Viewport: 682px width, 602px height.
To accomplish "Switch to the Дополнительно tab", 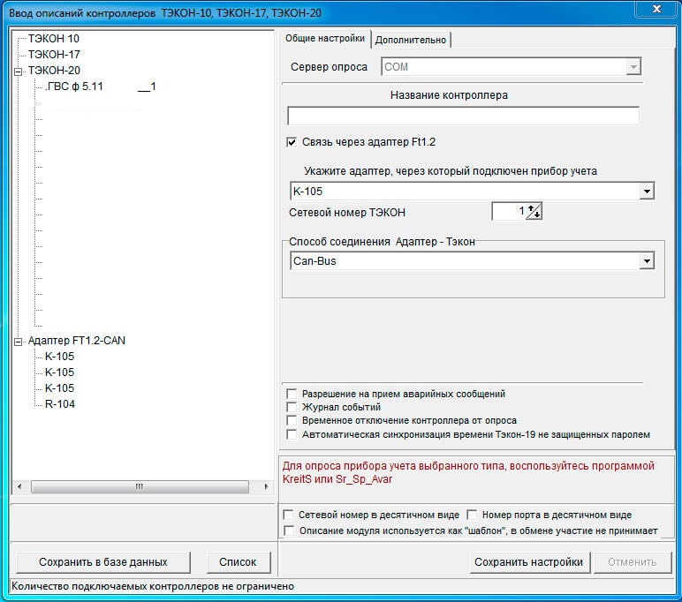I will (x=411, y=40).
